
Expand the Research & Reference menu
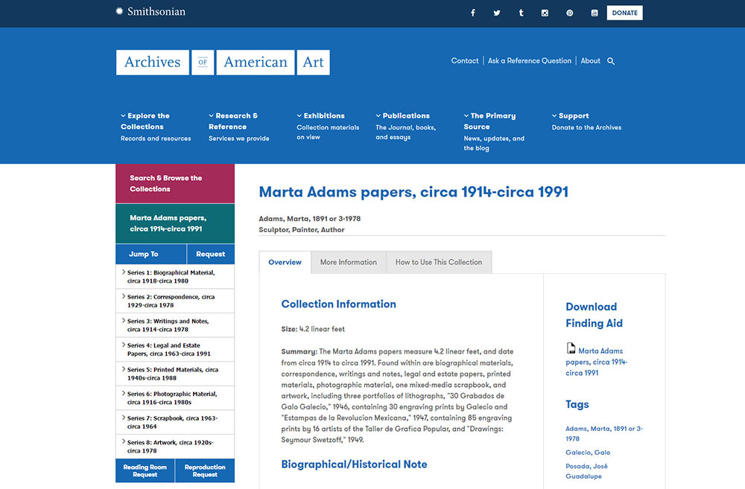(233, 121)
